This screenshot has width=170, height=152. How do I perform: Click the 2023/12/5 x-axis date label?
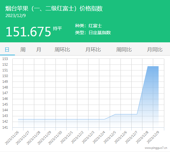(x=110, y=137)
